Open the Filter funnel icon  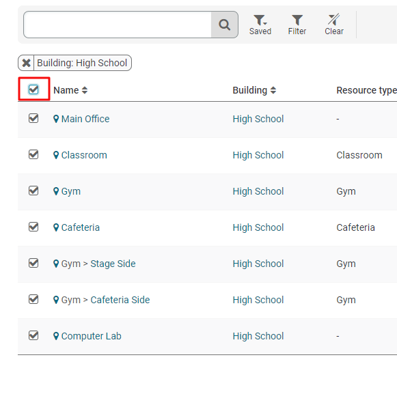point(297,25)
